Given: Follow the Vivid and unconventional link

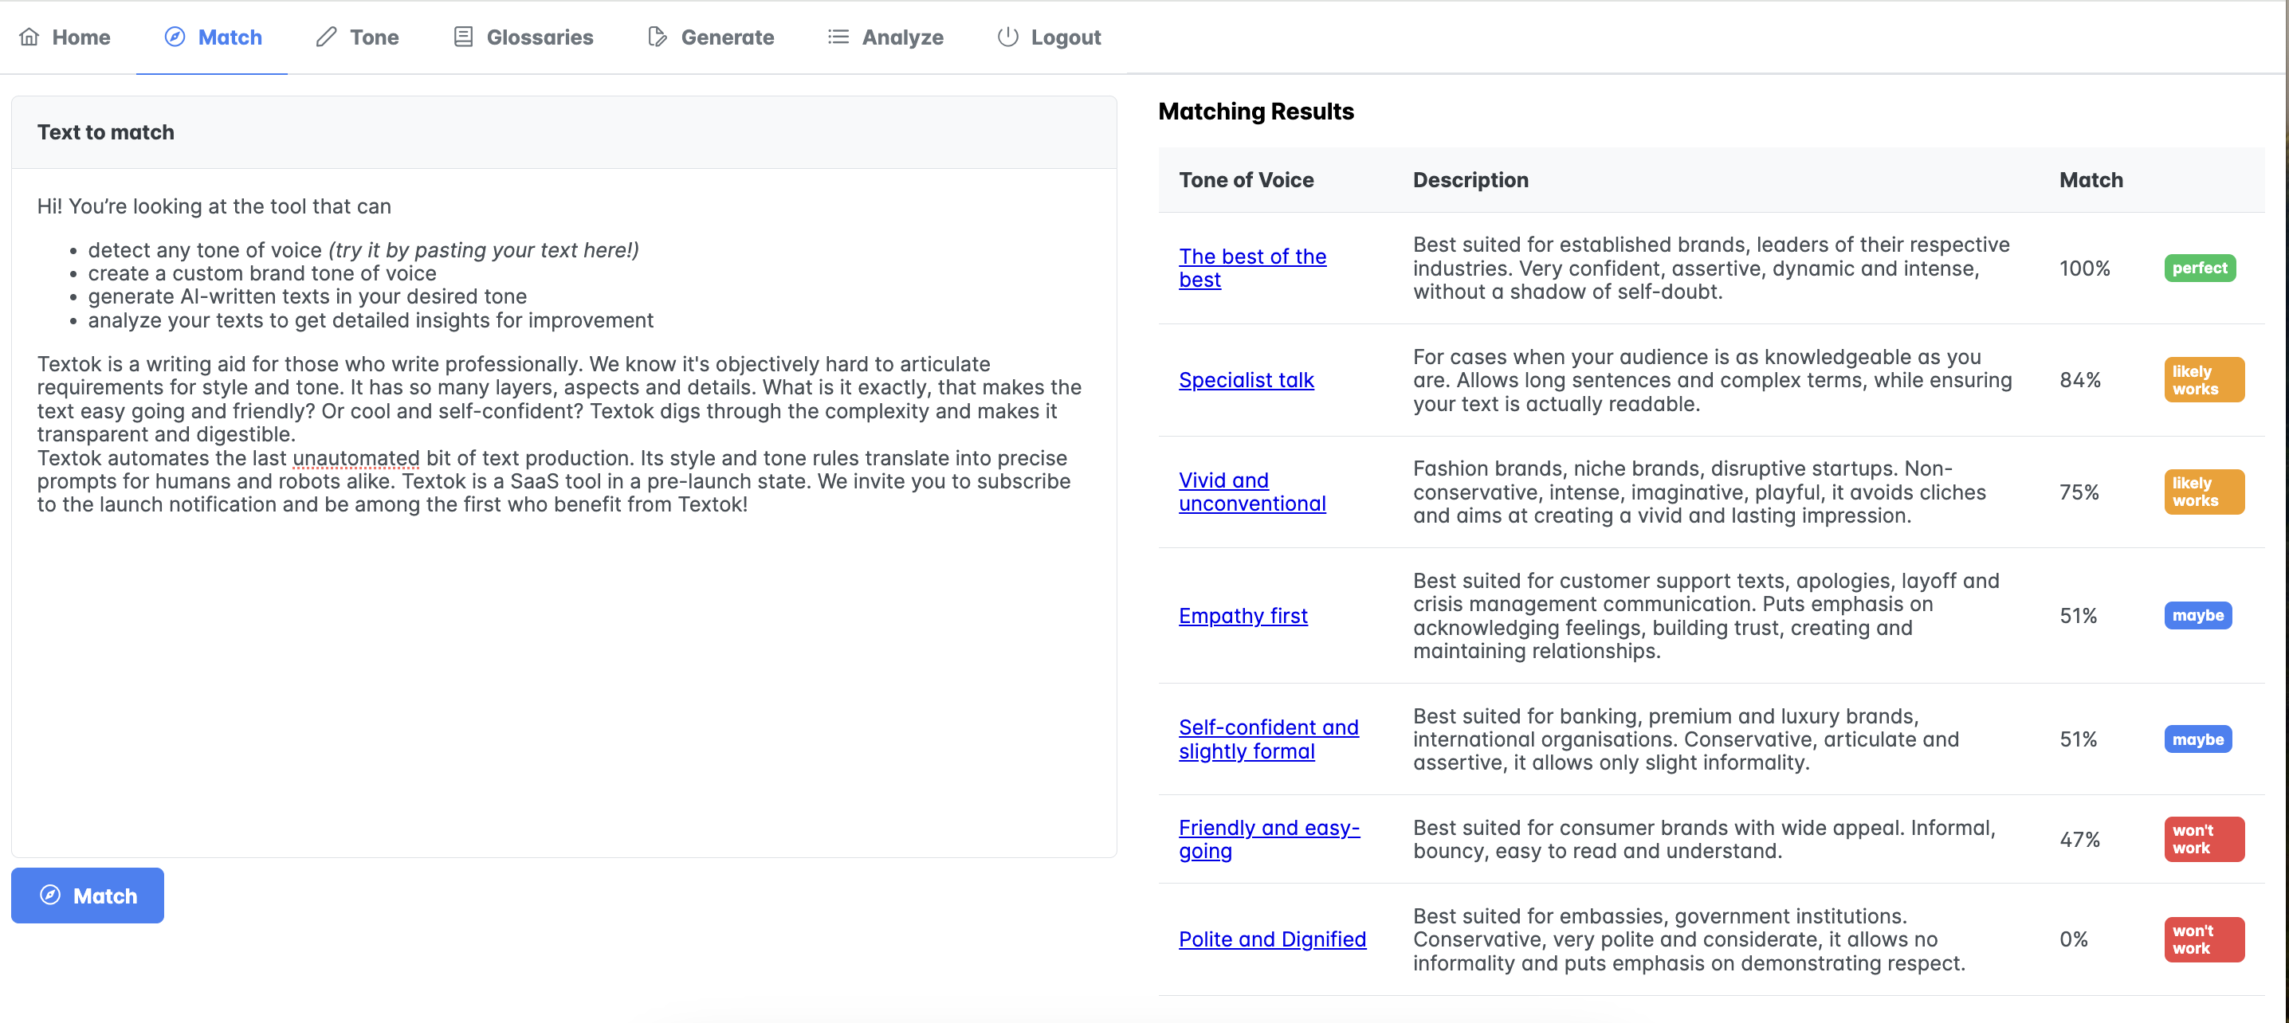Looking at the screenshot, I should [x=1251, y=491].
